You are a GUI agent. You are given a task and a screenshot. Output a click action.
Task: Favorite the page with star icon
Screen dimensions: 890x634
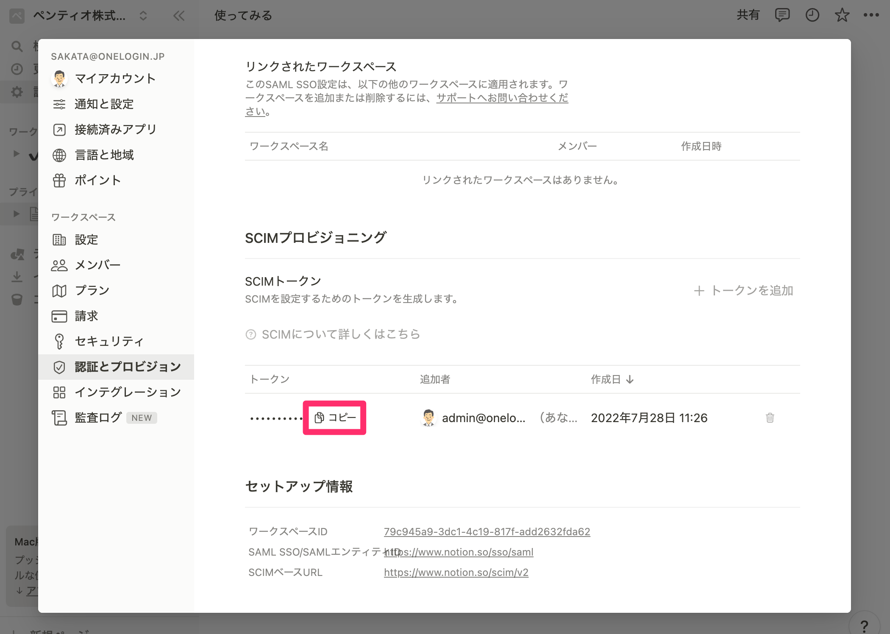(842, 15)
